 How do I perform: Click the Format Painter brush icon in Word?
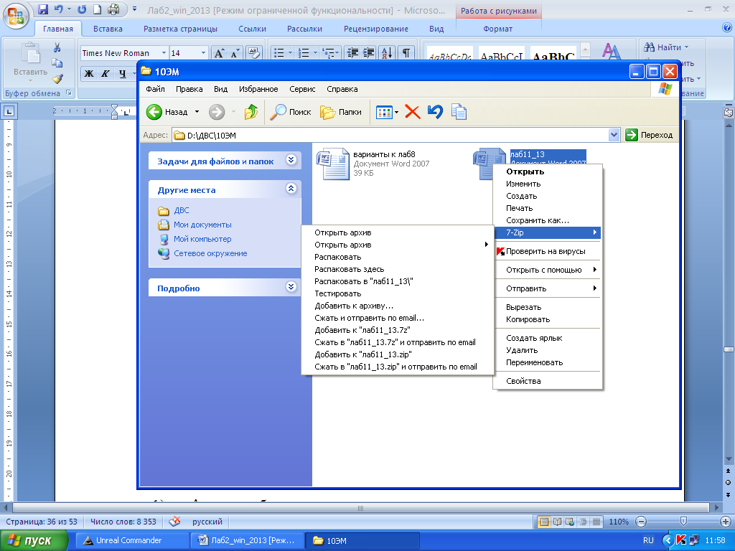coord(57,79)
